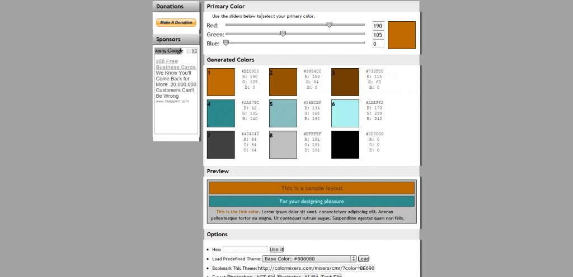This screenshot has height=277, width=573.
Task: Click the Use it button
Action: point(276,249)
